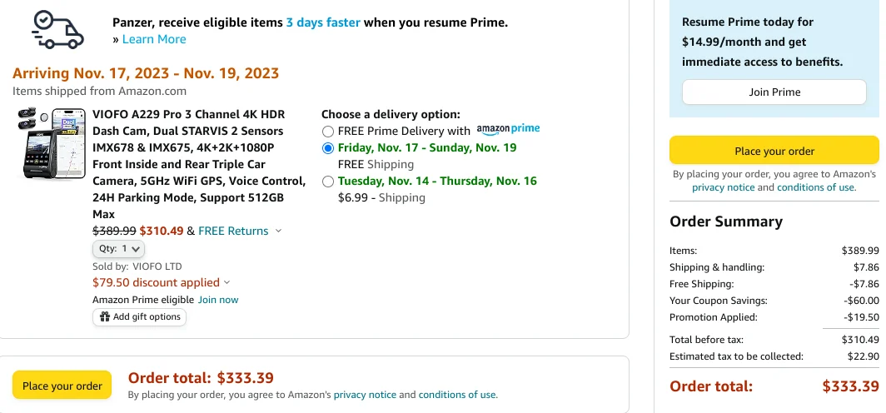Open conditions of use link in sidebar
The image size is (886, 413).
click(x=815, y=187)
